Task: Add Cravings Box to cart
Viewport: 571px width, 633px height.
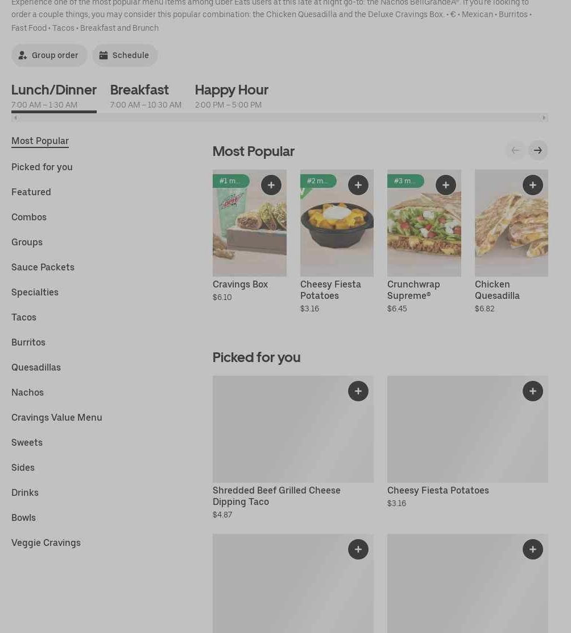Action: [271, 185]
